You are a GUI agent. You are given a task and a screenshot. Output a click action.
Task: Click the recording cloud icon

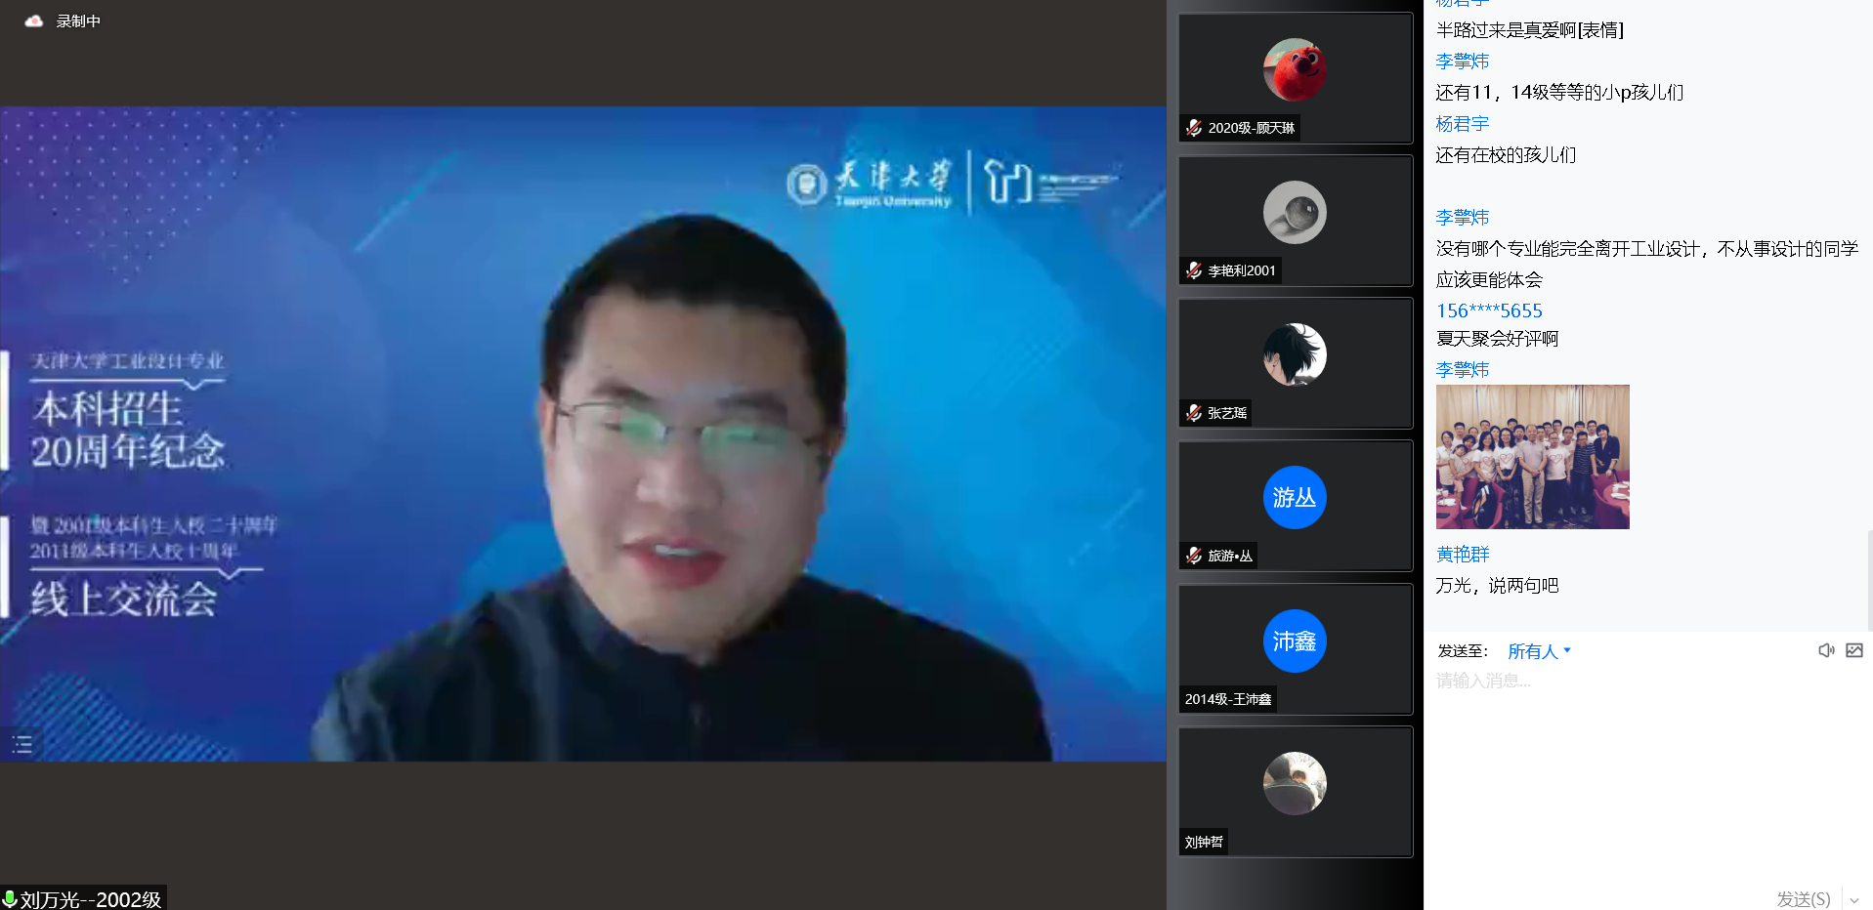click(34, 21)
